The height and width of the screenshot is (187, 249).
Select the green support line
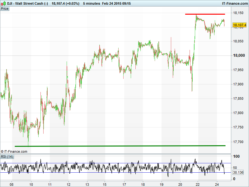pyautogui.click(x=120, y=146)
